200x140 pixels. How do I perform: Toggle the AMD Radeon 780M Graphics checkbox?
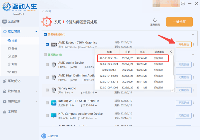coord(48,45)
